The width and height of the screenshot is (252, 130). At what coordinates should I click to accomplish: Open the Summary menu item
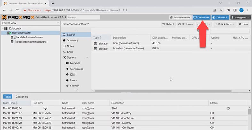(76, 40)
